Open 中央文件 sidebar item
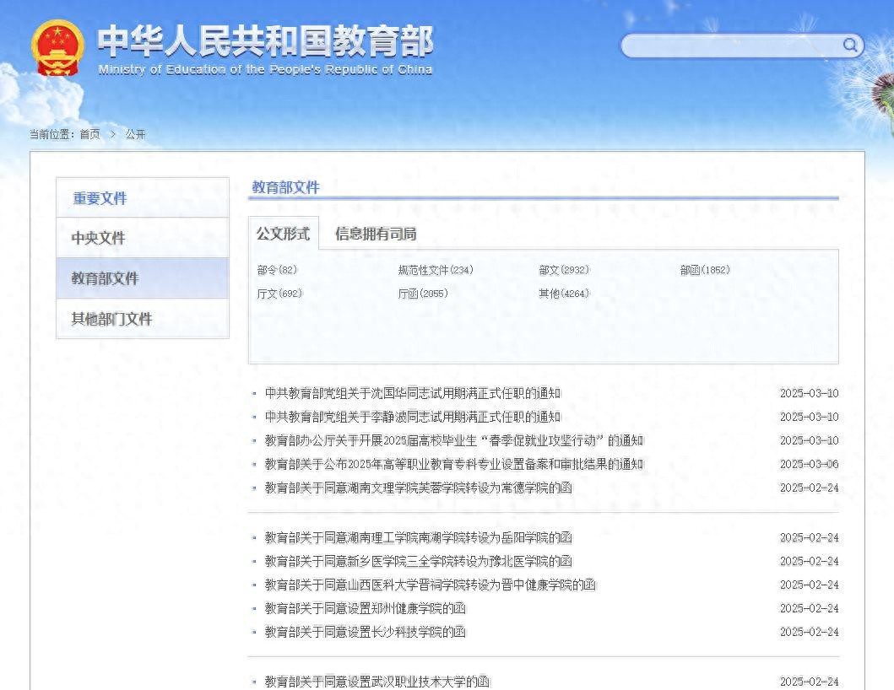The height and width of the screenshot is (690, 894). click(x=143, y=238)
